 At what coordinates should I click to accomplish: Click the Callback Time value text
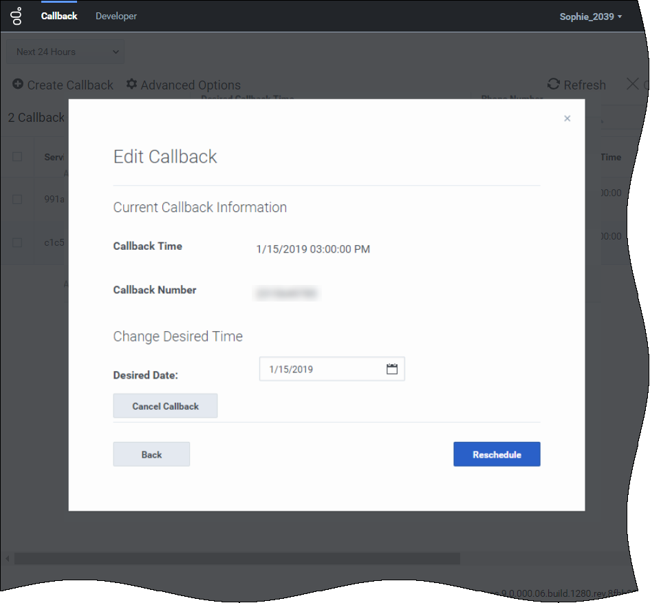[x=313, y=249]
